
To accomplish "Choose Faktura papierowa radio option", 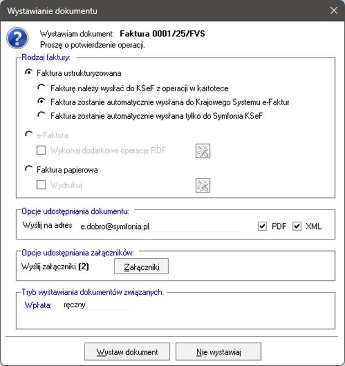I will pos(29,170).
